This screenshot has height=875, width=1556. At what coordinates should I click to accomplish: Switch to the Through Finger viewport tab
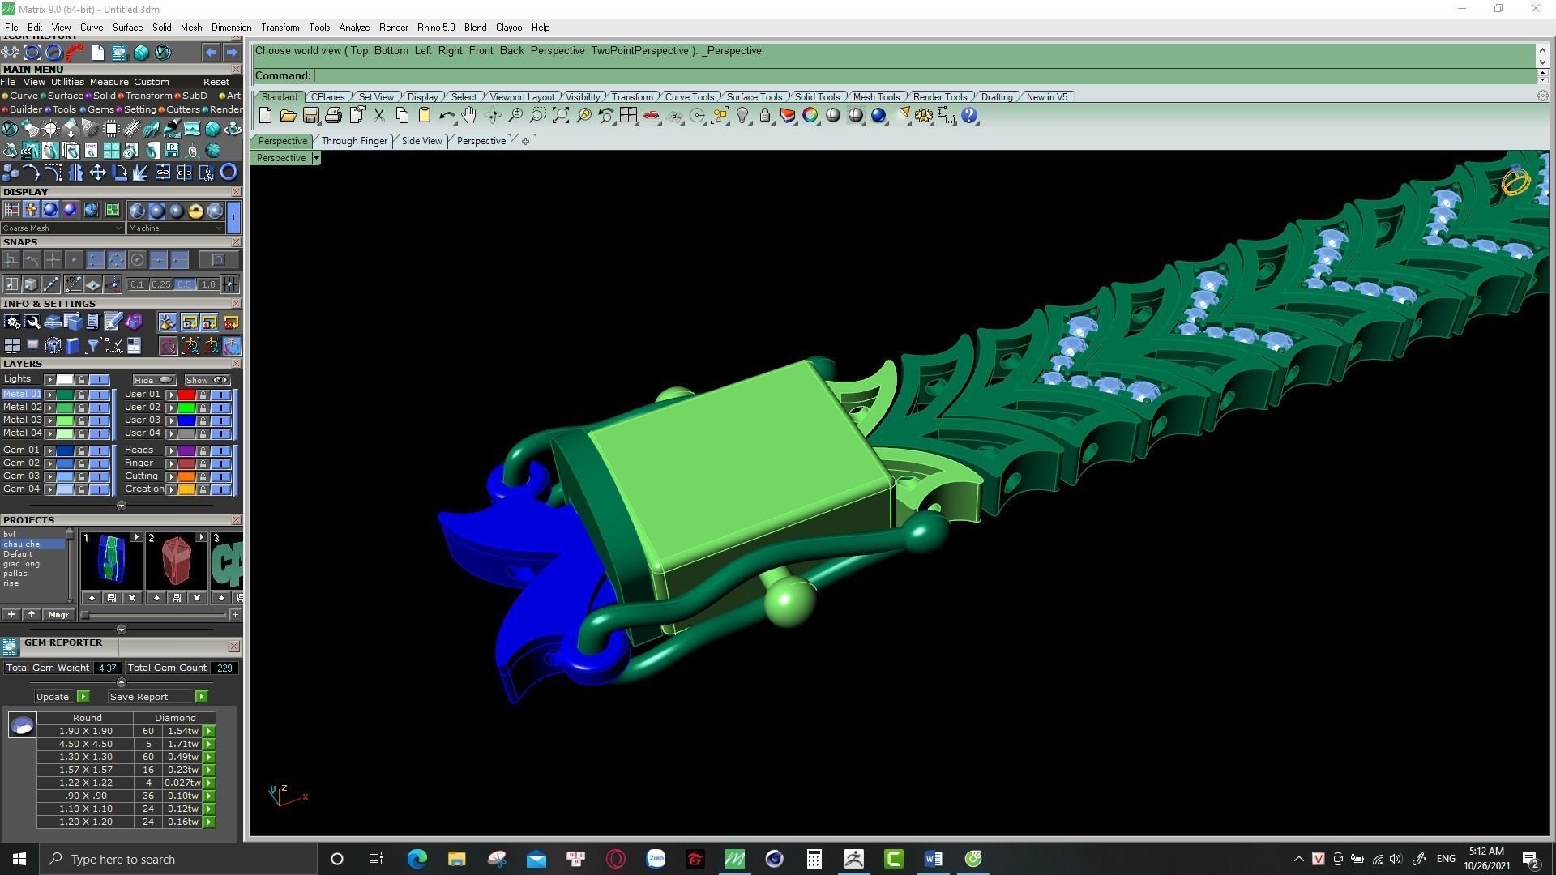[x=354, y=141]
